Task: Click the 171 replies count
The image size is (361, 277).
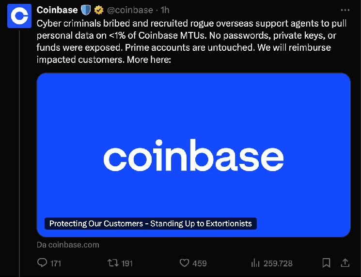Action: 56,263
